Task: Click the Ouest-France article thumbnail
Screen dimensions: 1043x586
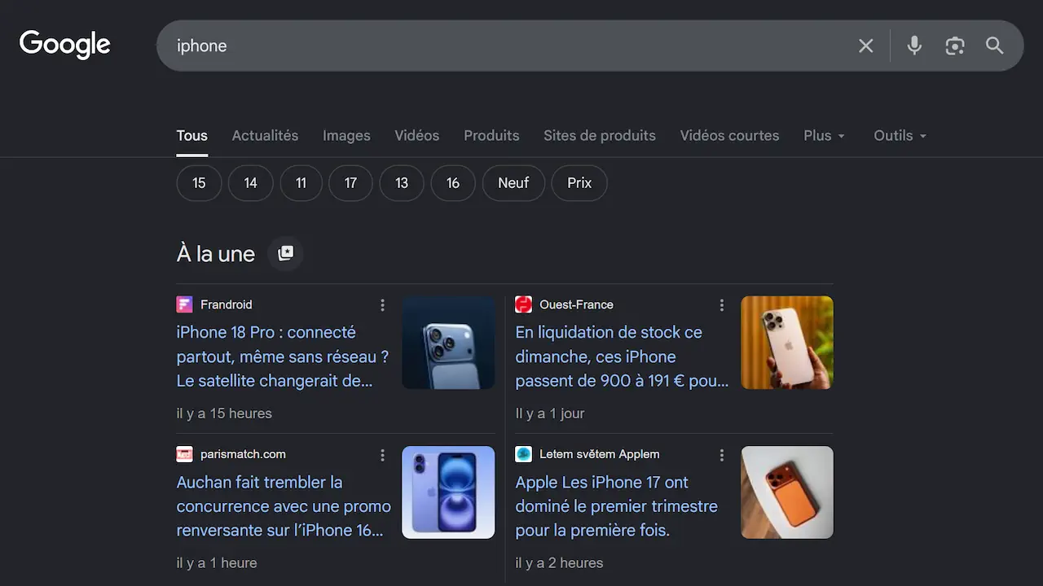Action: (787, 343)
